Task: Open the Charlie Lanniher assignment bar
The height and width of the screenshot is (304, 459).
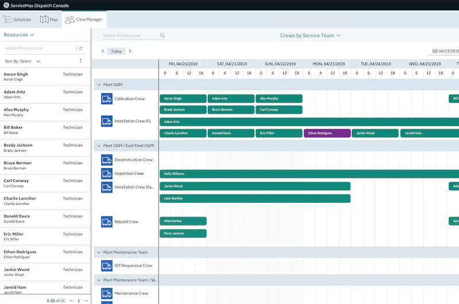Action: 183,133
